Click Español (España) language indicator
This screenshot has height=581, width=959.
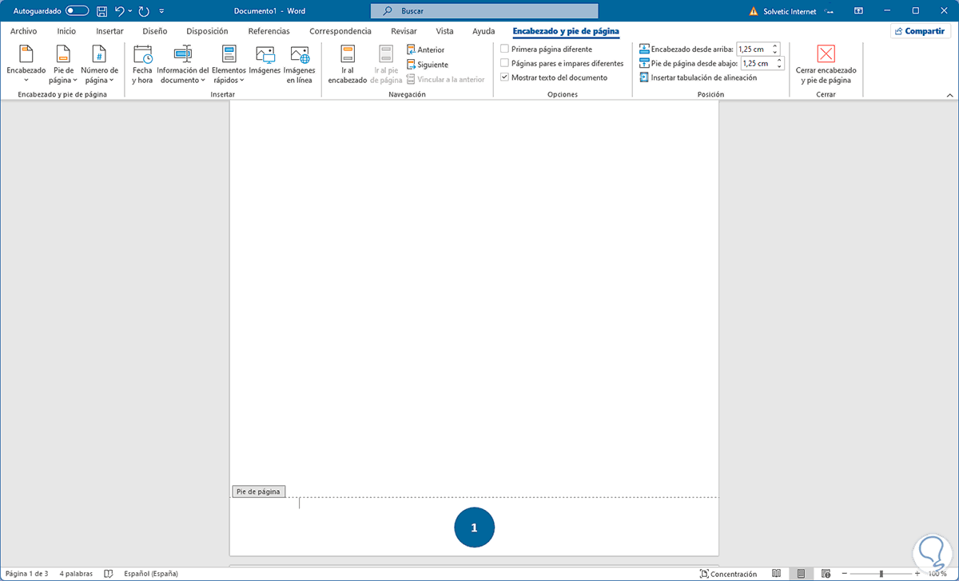151,574
